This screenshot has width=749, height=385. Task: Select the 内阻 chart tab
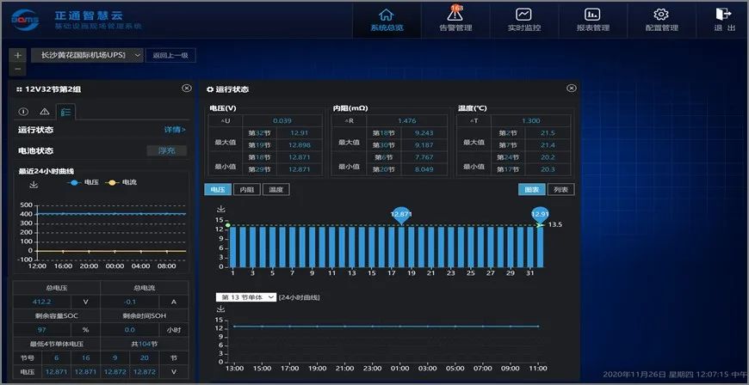tap(247, 189)
